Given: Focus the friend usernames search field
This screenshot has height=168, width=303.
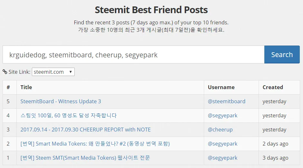Looking at the screenshot, I should [133, 55].
